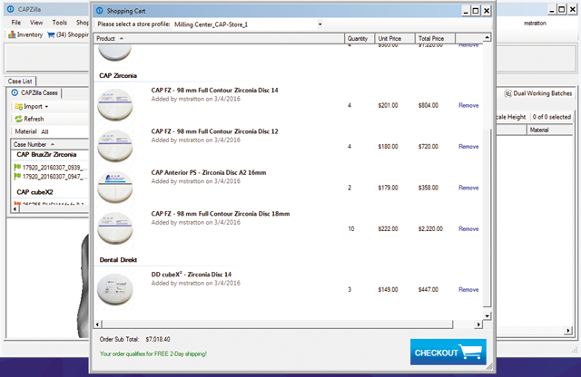The height and width of the screenshot is (377, 581).
Task: Maximize the Shopping Cart window
Action: coord(476,11)
